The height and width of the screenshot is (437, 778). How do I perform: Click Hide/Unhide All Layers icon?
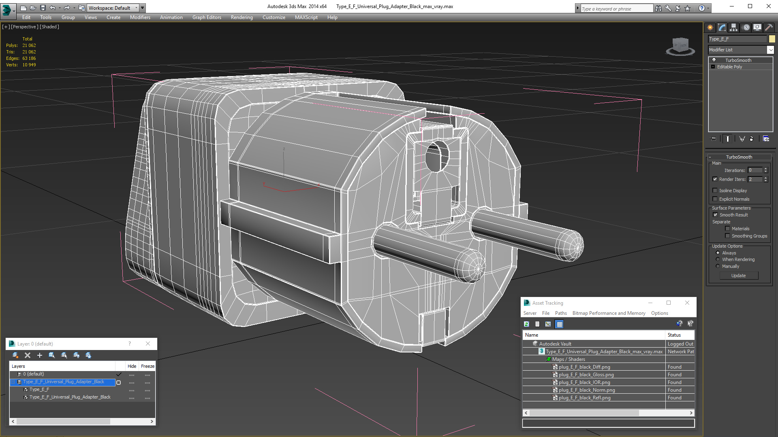76,355
